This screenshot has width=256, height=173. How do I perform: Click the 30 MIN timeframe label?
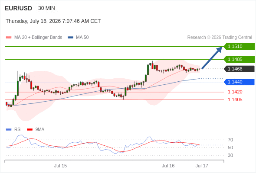(46, 8)
